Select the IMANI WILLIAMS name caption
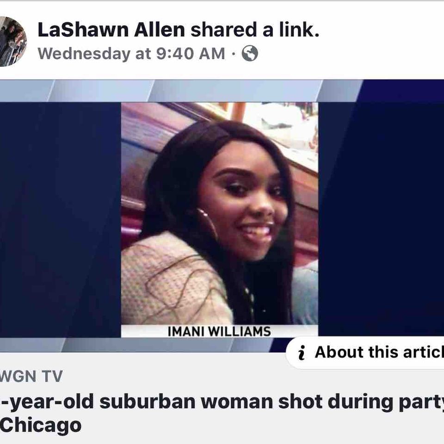The height and width of the screenshot is (444, 444). [219, 331]
